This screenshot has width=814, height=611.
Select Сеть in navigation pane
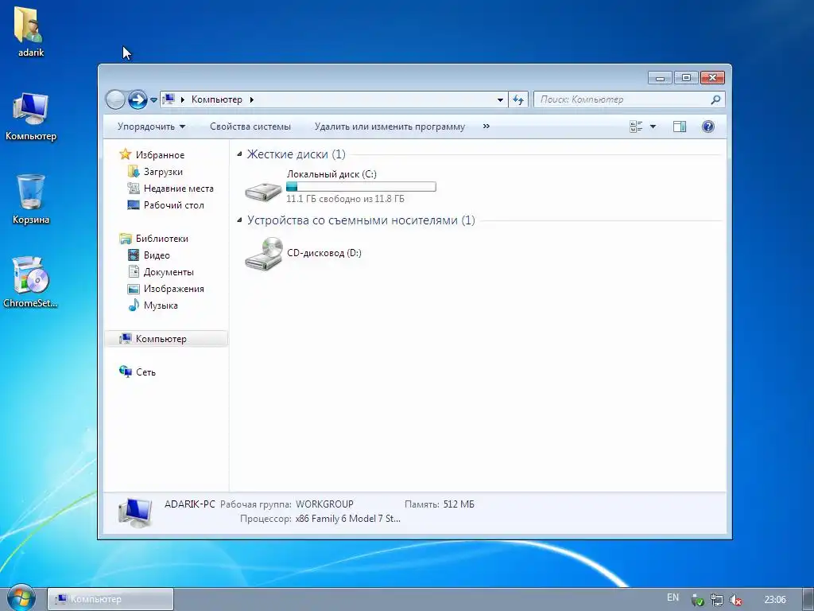146,372
